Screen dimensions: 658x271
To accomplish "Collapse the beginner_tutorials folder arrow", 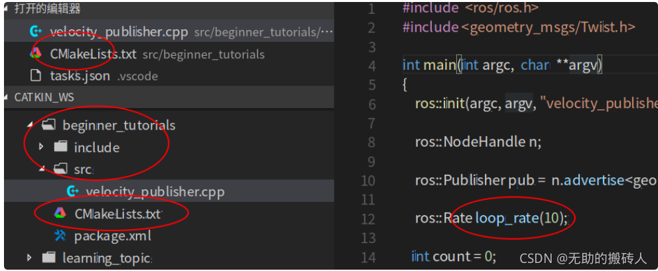I will pyautogui.click(x=31, y=124).
